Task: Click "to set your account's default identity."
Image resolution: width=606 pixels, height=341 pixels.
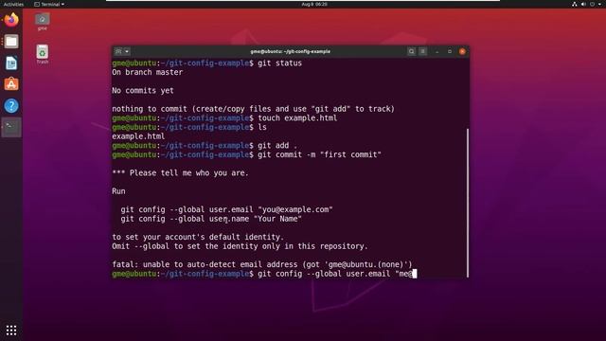Action: tap(198, 237)
